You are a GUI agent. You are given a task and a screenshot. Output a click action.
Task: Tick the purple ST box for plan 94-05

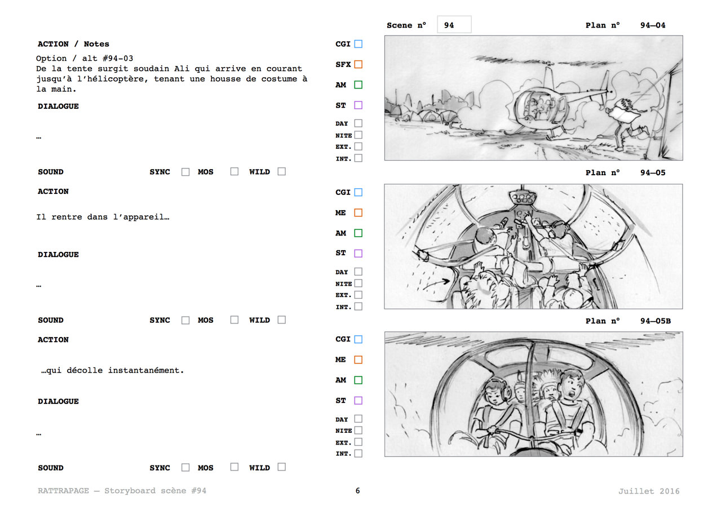(x=358, y=254)
